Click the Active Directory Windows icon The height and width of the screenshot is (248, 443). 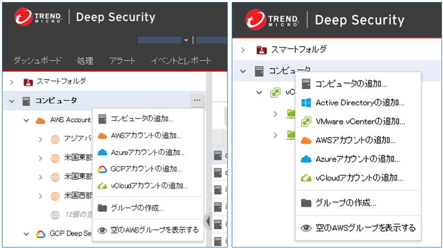tap(306, 103)
